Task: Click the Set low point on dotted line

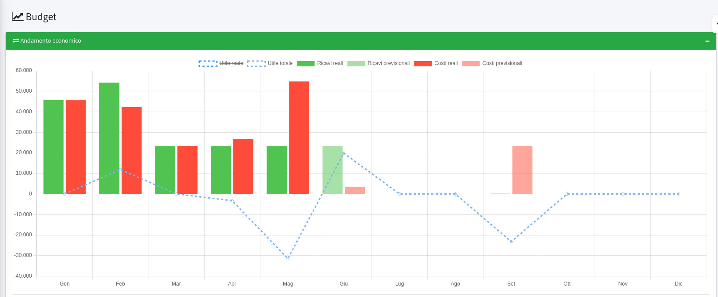Action: coord(511,242)
